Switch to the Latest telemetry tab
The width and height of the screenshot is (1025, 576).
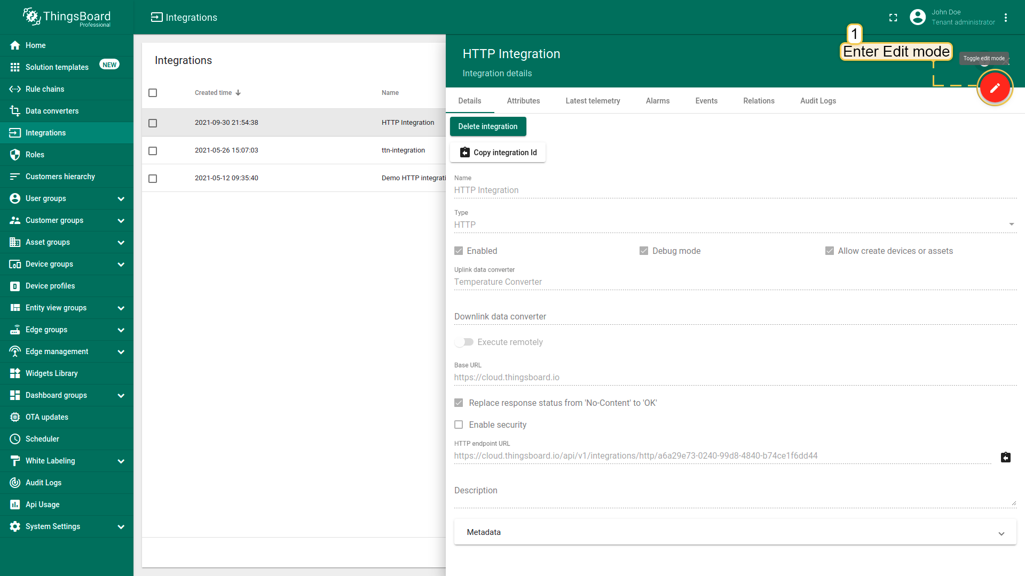(593, 101)
